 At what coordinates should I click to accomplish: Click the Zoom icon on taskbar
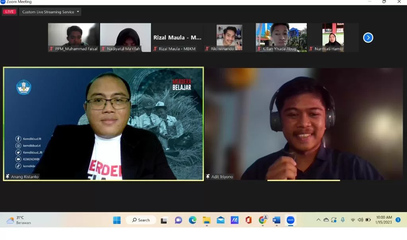click(291, 220)
